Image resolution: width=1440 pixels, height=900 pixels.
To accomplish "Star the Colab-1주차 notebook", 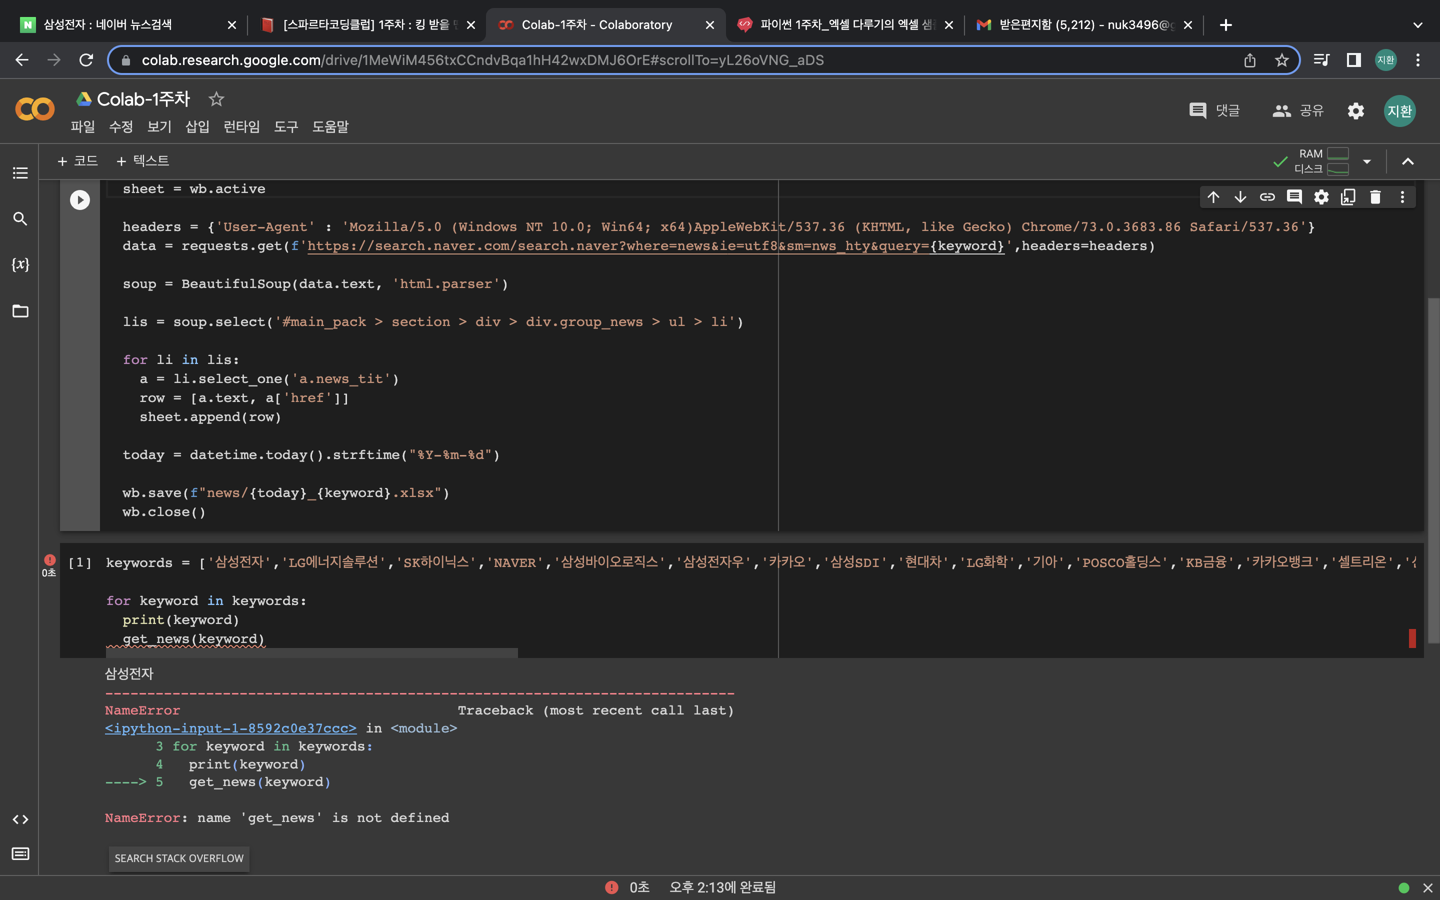I will [216, 99].
